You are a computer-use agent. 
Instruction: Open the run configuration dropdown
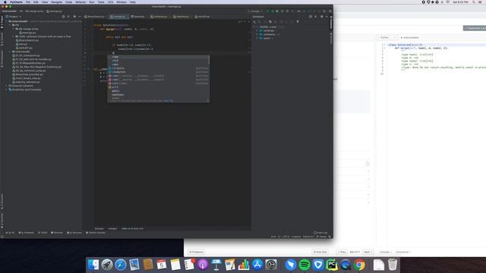[256, 11]
